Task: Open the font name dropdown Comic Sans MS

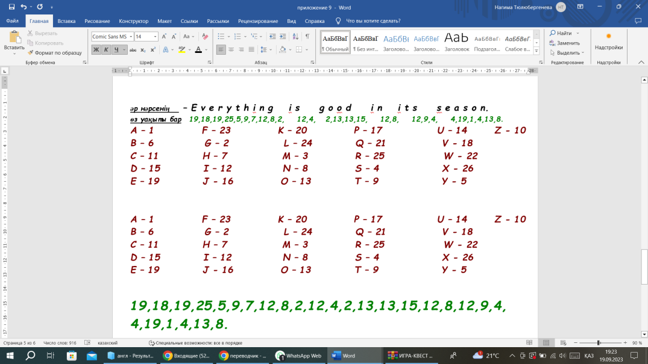Action: (x=131, y=37)
